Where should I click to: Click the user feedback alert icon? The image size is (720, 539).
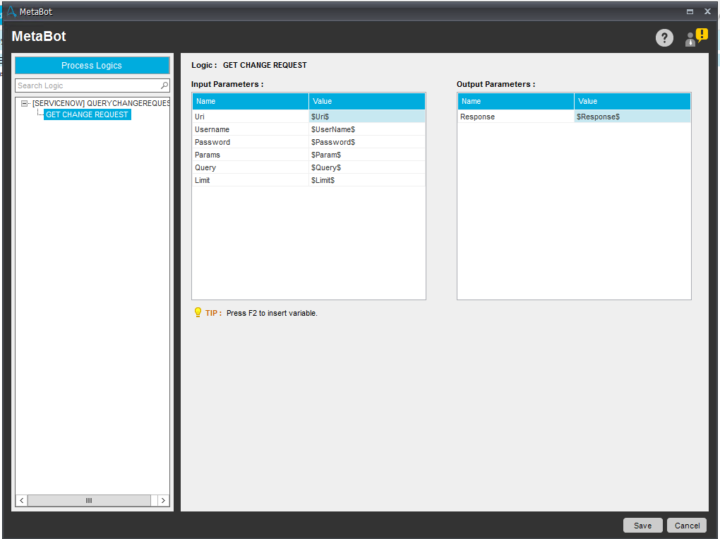coord(695,37)
